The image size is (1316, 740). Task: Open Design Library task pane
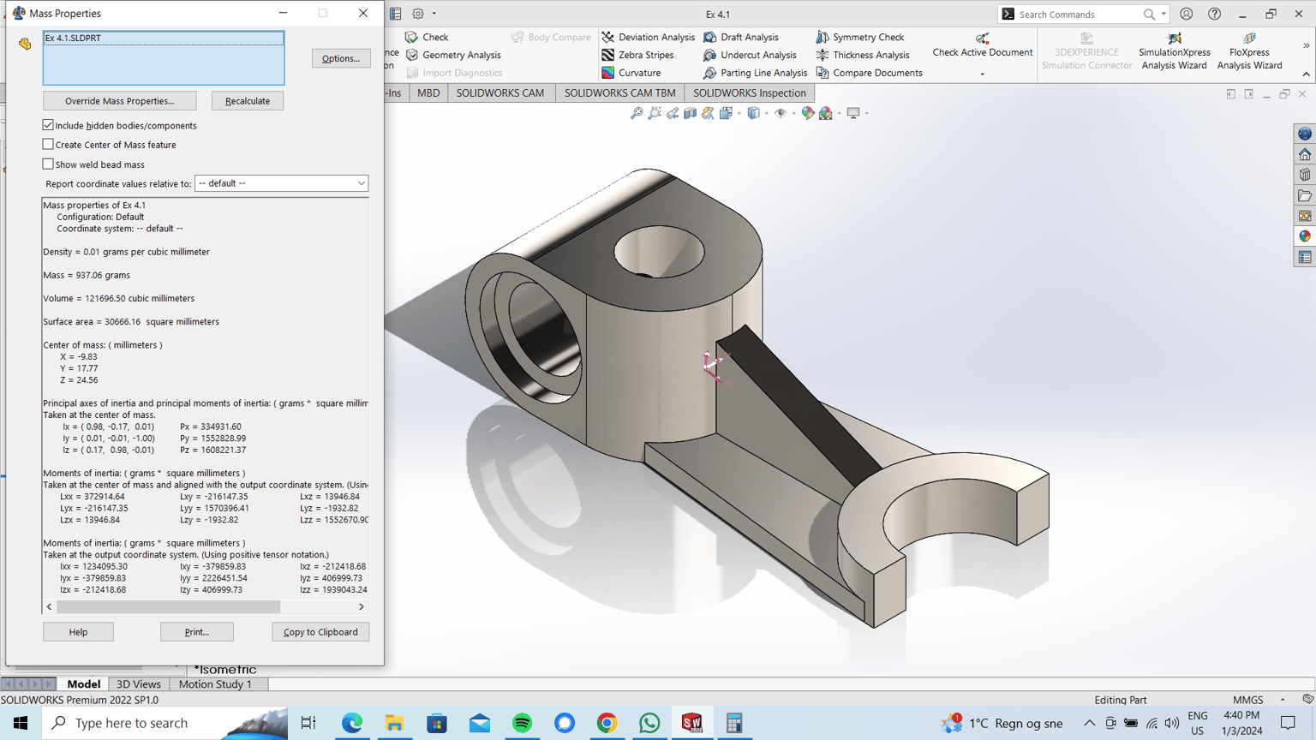click(x=1305, y=175)
